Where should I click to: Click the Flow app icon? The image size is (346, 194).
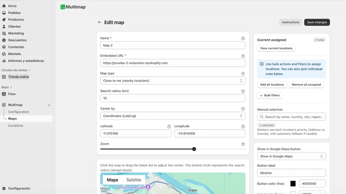[4, 94]
